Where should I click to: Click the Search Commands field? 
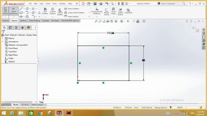pyautogui.click(x=170, y=4)
